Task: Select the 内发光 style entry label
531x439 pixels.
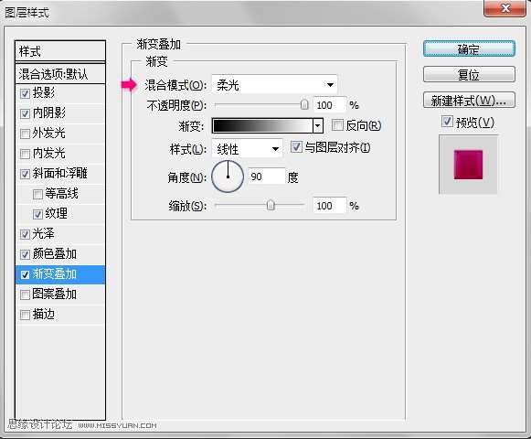Action: click(x=49, y=153)
